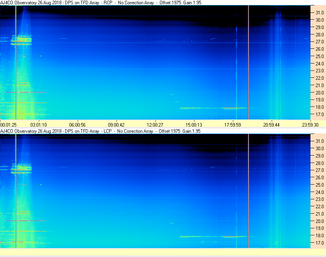The width and height of the screenshot is (326, 257).
Task: Pick 22.0 frequency label in LCP panel
Action: (320, 206)
